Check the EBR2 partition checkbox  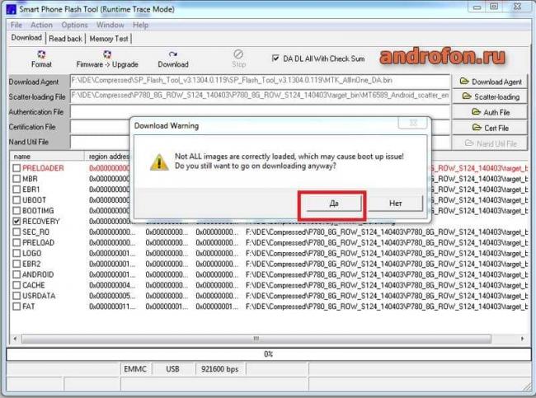(16, 264)
